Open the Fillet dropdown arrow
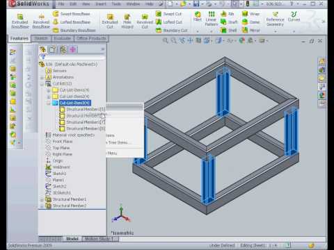This screenshot has height=250, width=334. tap(198, 31)
